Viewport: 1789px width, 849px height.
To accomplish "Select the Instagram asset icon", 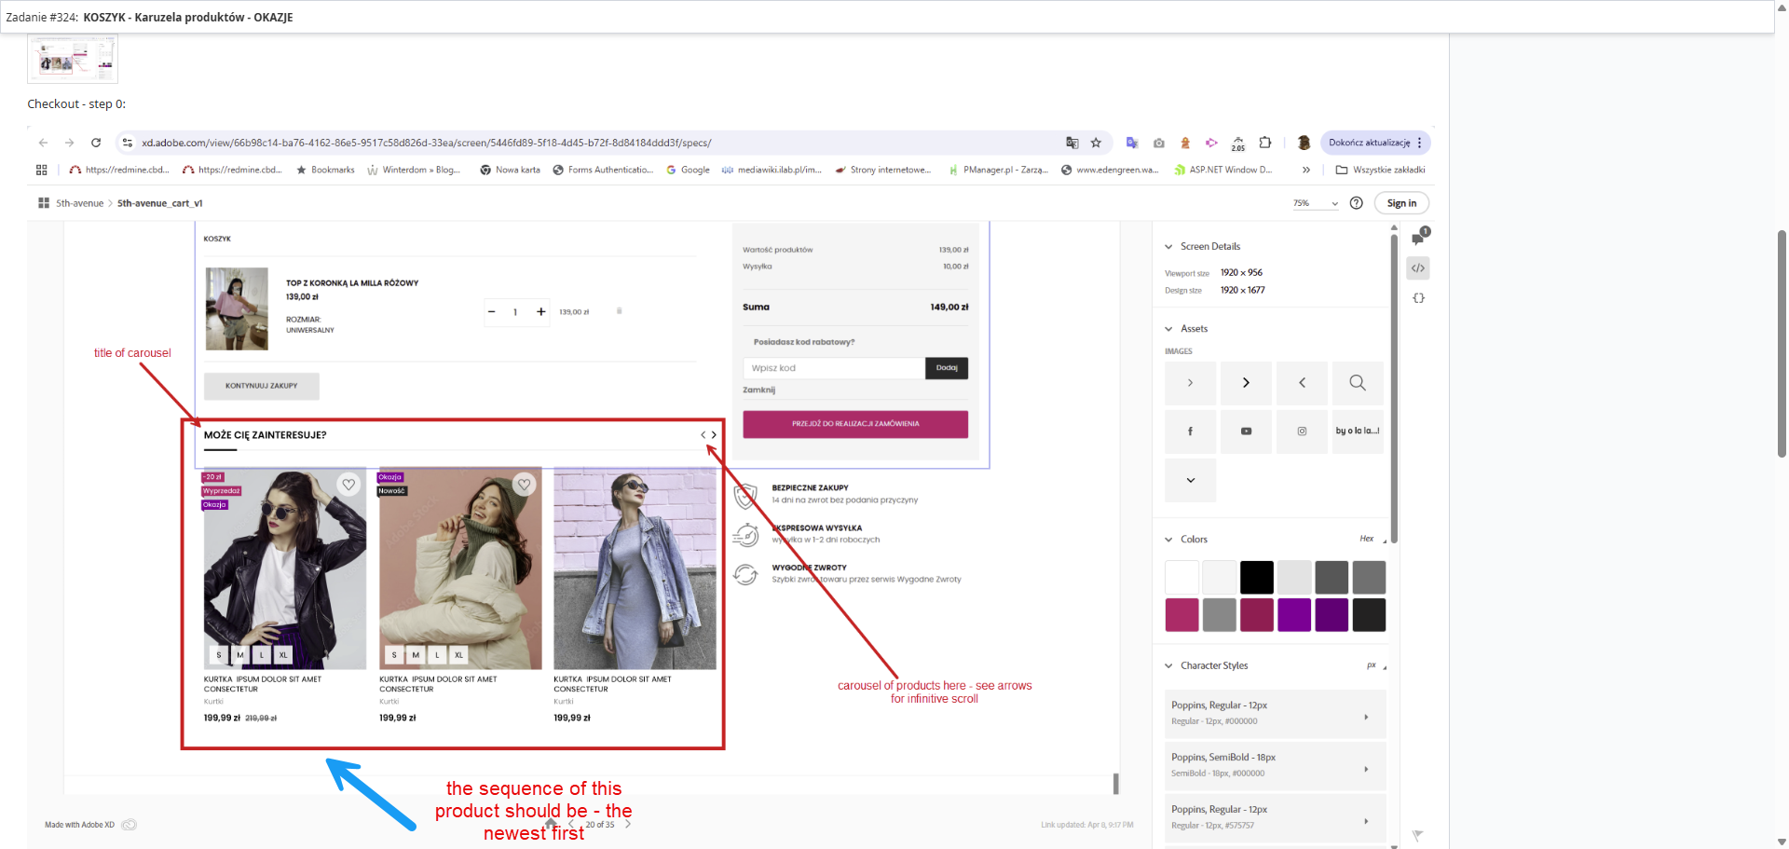I will tap(1302, 431).
